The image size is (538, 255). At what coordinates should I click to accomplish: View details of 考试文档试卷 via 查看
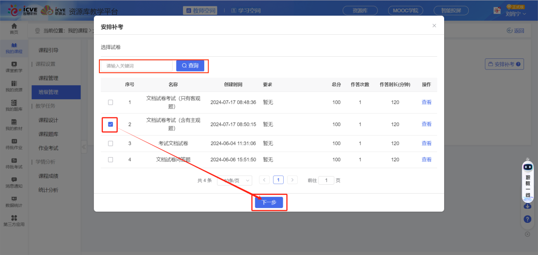[426, 143]
